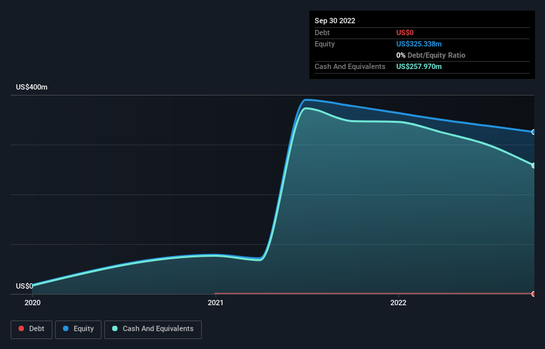Viewport: 545px width, 349px height.
Task: Click the 2022 x-axis label
Action: [x=398, y=303]
